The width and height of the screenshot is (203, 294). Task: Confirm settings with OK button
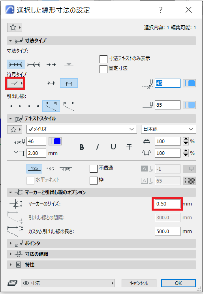click(178, 283)
